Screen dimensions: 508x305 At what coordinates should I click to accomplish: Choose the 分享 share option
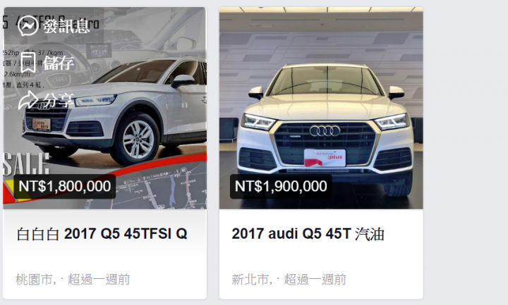[59, 100]
